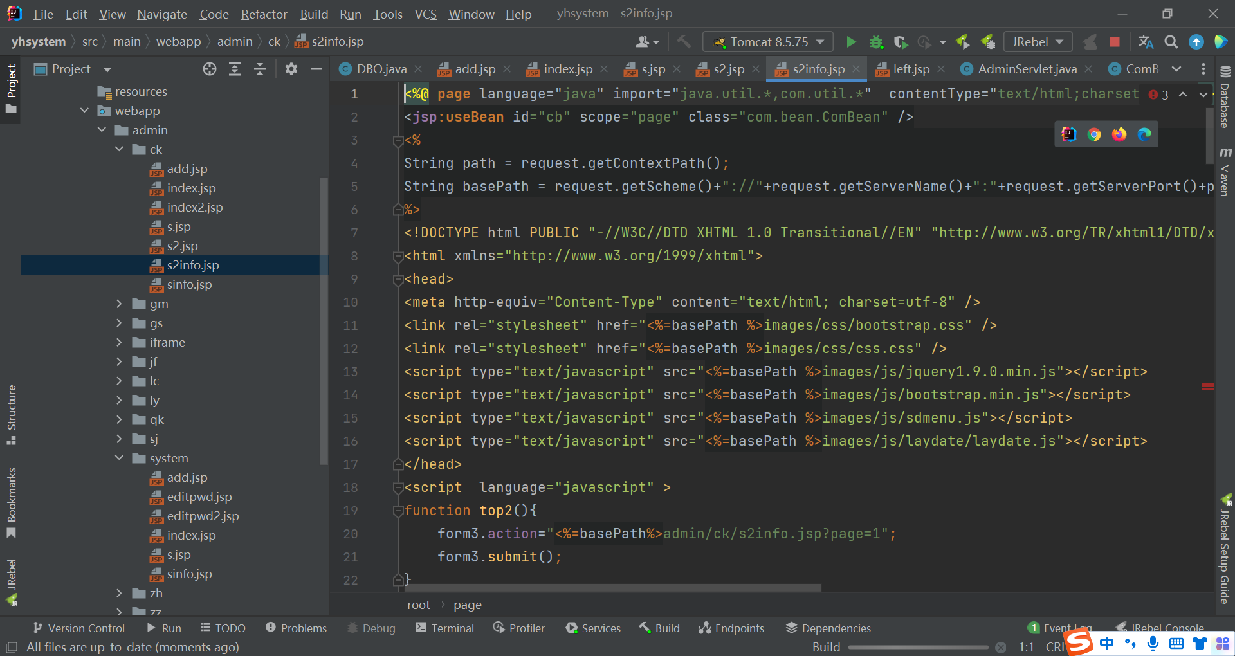The width and height of the screenshot is (1235, 656).
Task: Click the webapp breadcrumb in navigation bar
Action: (x=178, y=42)
